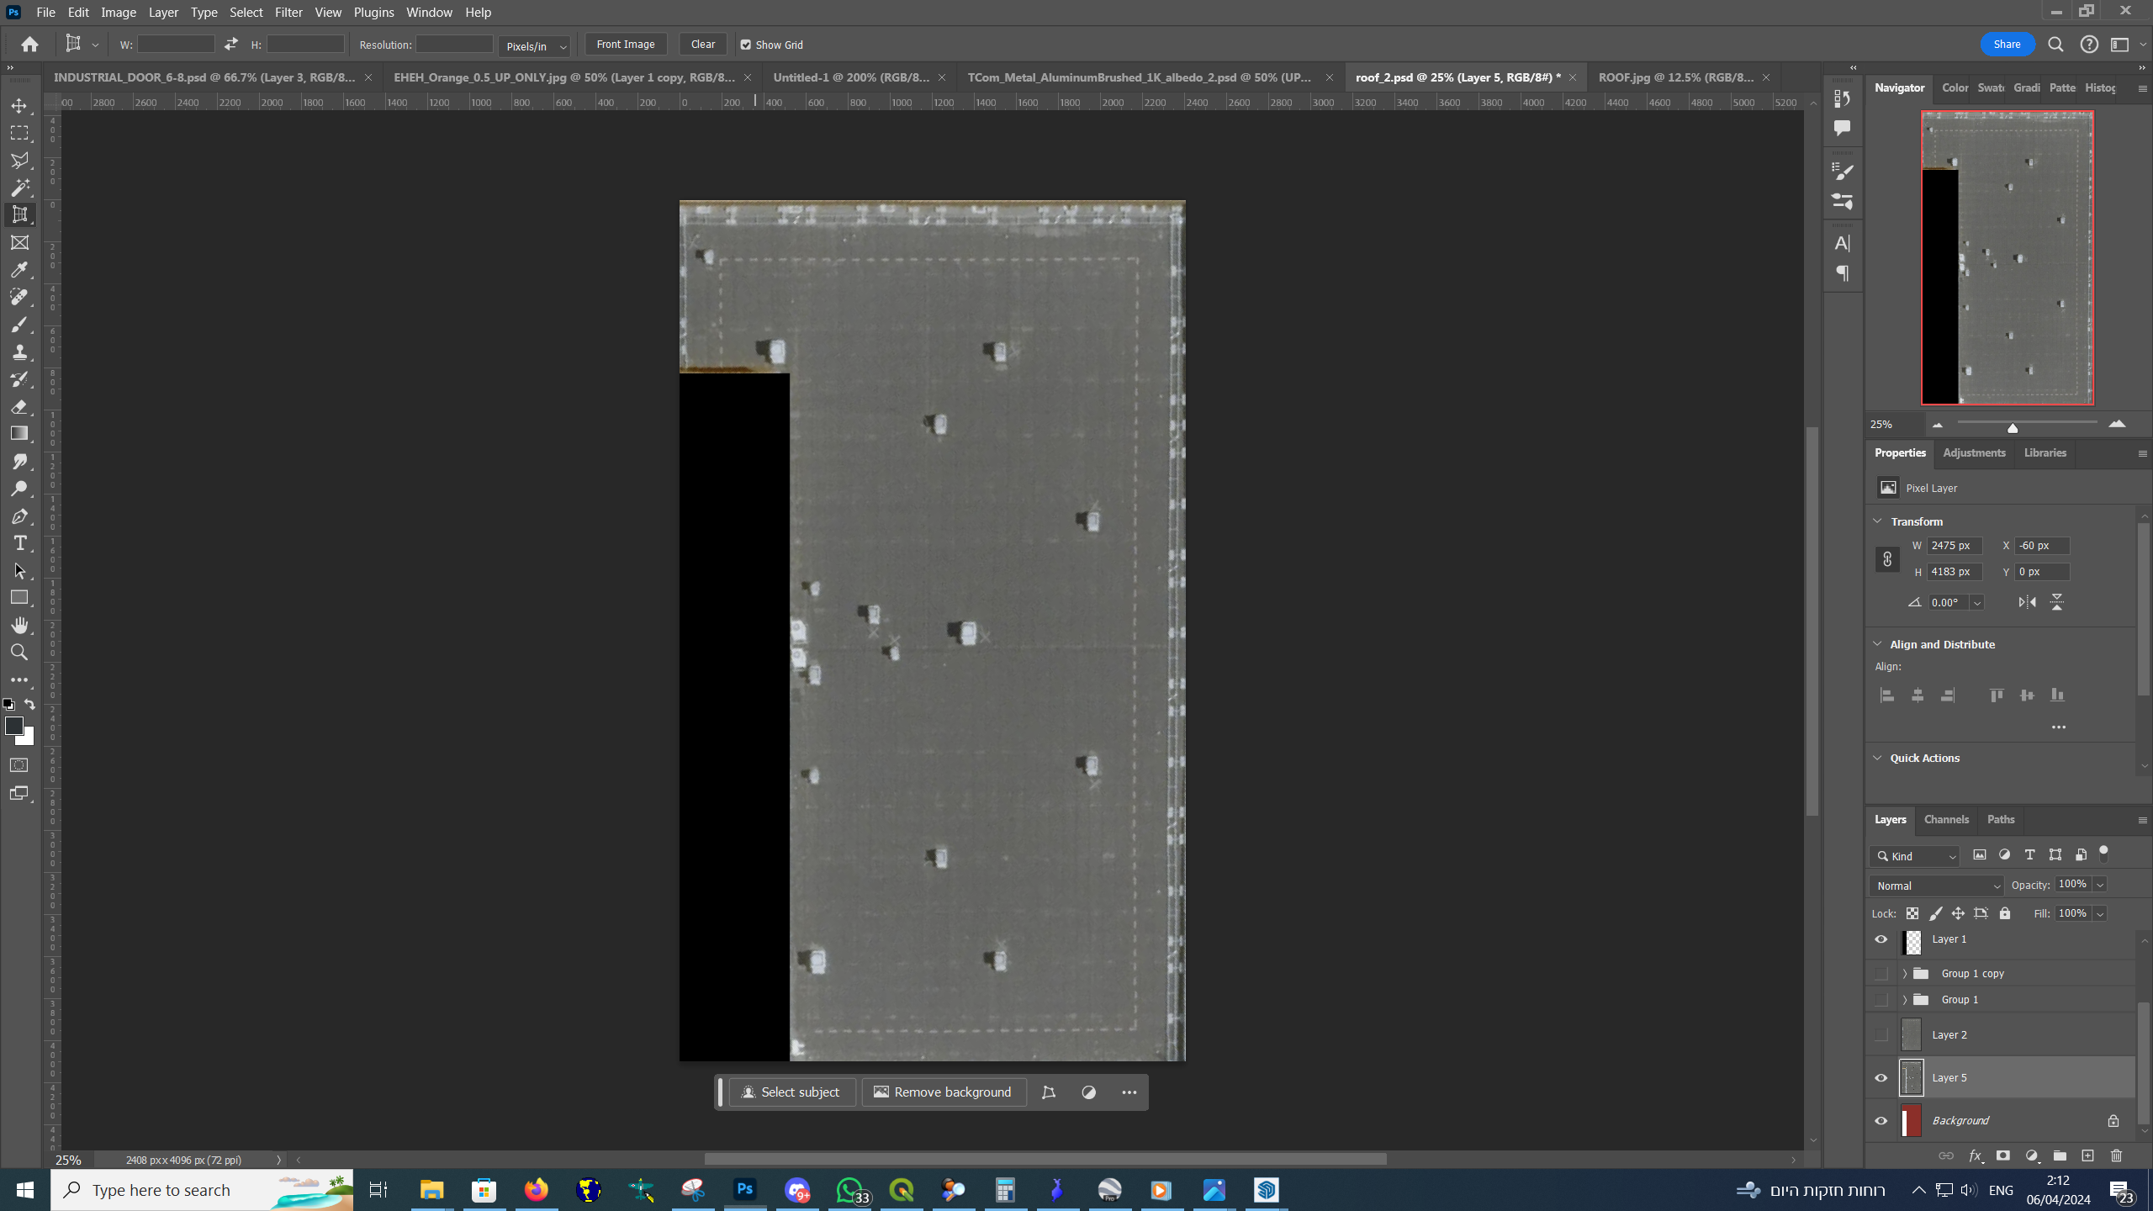
Task: Select the Eyedropper tool
Action: click(x=19, y=270)
